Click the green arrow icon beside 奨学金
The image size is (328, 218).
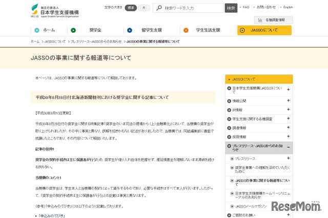coord(73,30)
